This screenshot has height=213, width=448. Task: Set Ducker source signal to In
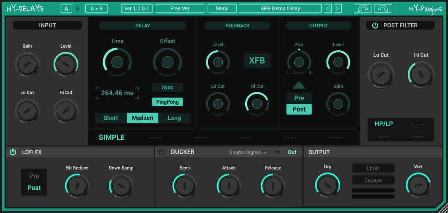tap(277, 152)
